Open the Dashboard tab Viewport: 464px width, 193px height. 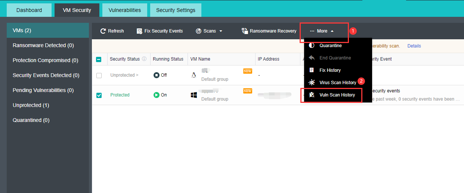(29, 10)
